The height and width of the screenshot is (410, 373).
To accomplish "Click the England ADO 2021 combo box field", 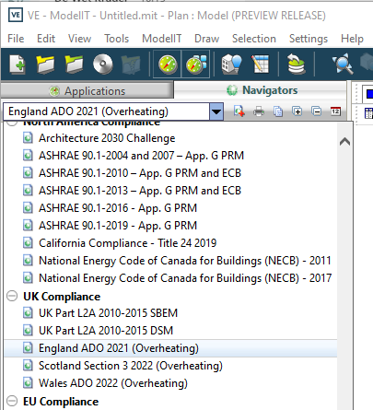I will point(106,111).
